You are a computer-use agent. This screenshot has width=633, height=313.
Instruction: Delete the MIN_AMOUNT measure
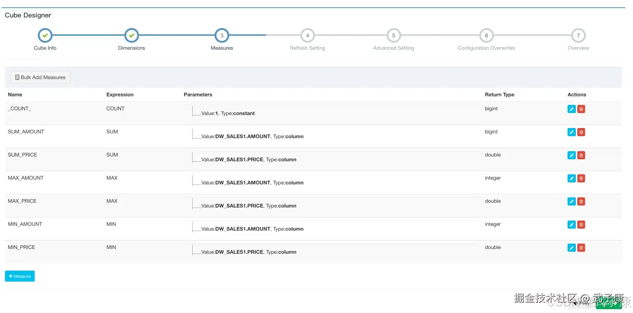point(581,225)
